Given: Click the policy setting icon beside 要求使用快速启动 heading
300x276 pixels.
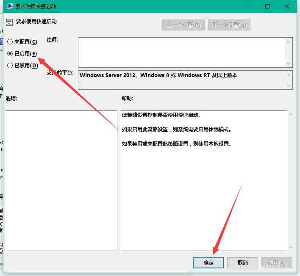Looking at the screenshot, I should click(x=9, y=22).
